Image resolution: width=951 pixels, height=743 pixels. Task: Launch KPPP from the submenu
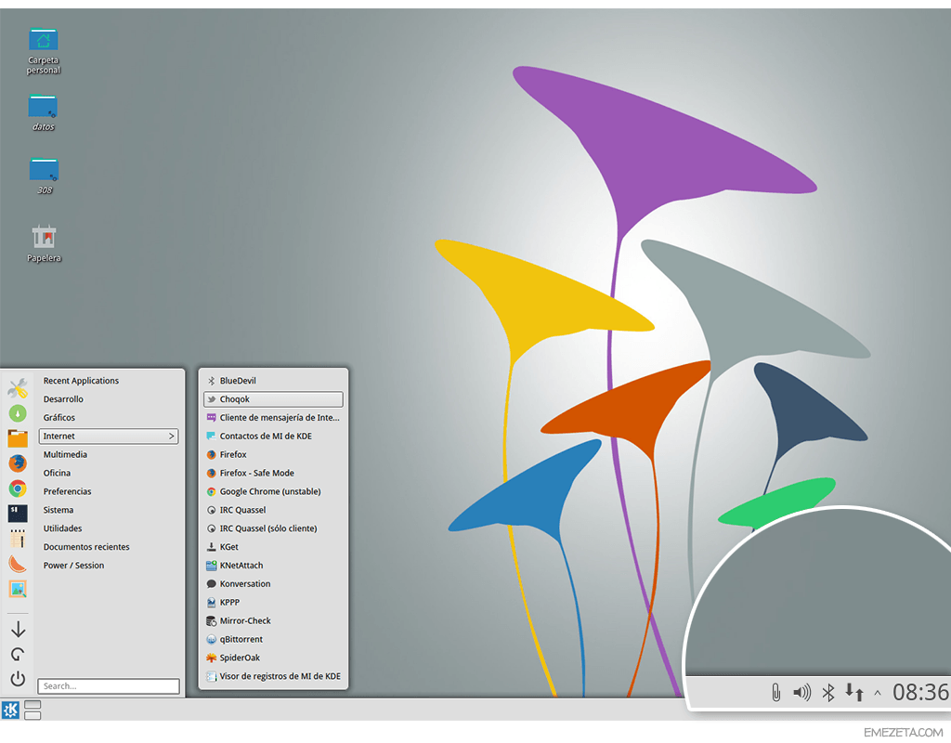(x=274, y=603)
